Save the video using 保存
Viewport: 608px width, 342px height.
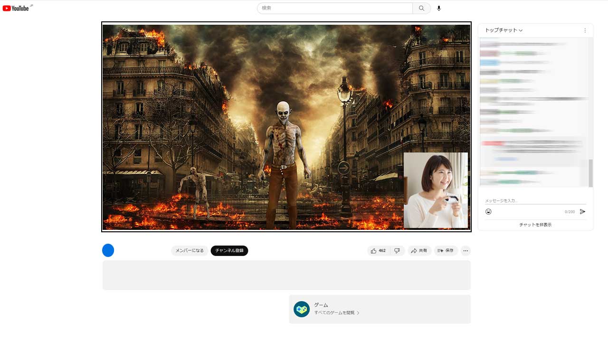pos(446,250)
